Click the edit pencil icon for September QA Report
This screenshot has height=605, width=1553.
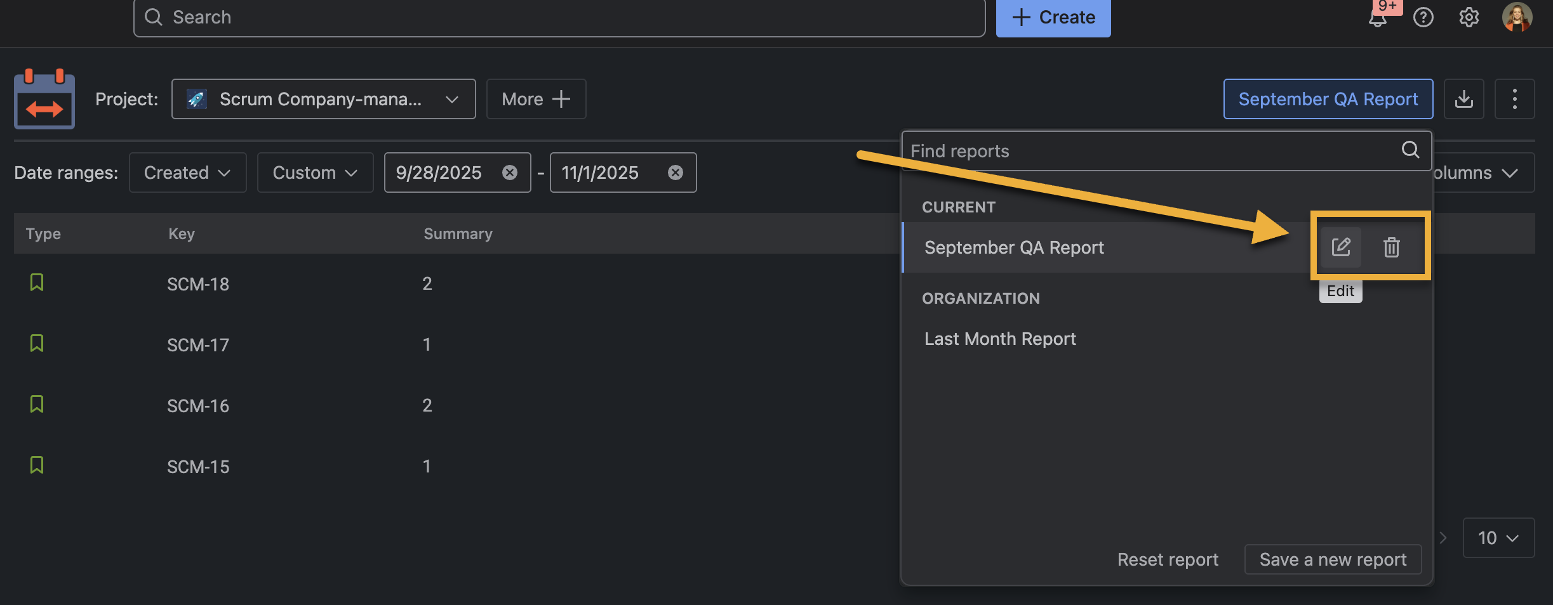point(1340,247)
